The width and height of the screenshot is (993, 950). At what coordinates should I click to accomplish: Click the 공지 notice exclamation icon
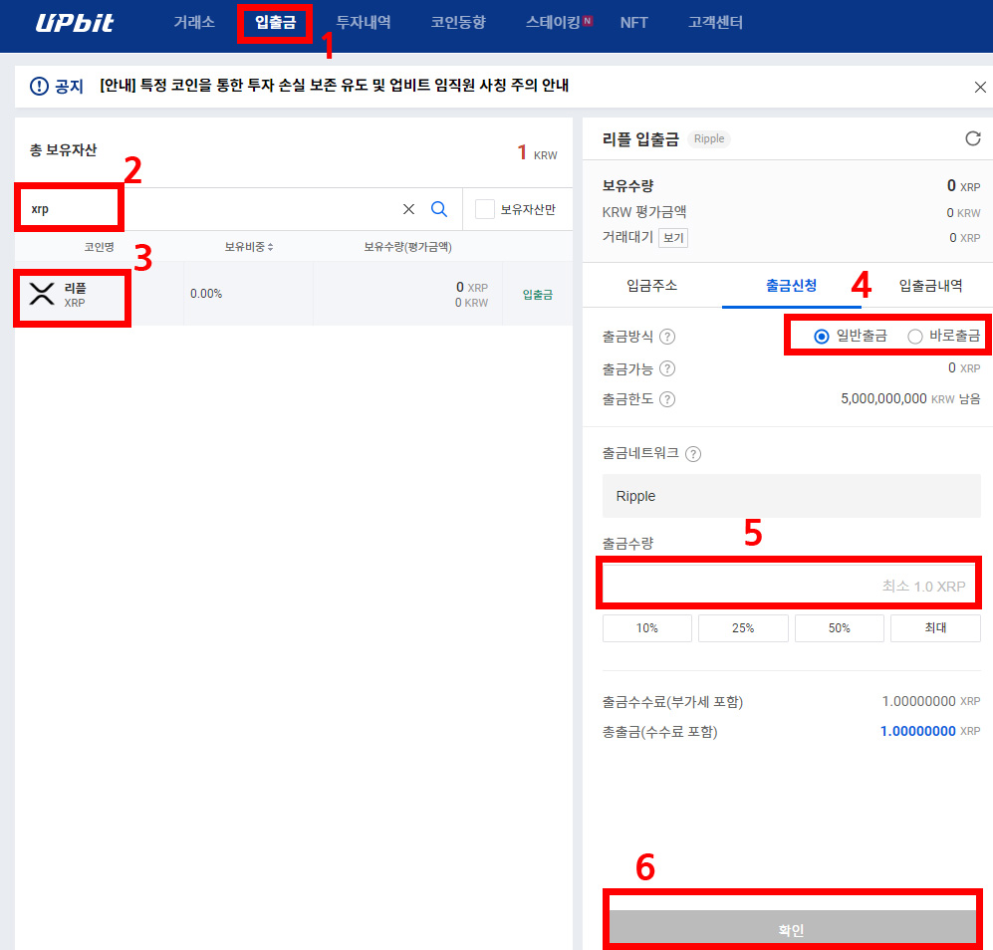point(39,86)
